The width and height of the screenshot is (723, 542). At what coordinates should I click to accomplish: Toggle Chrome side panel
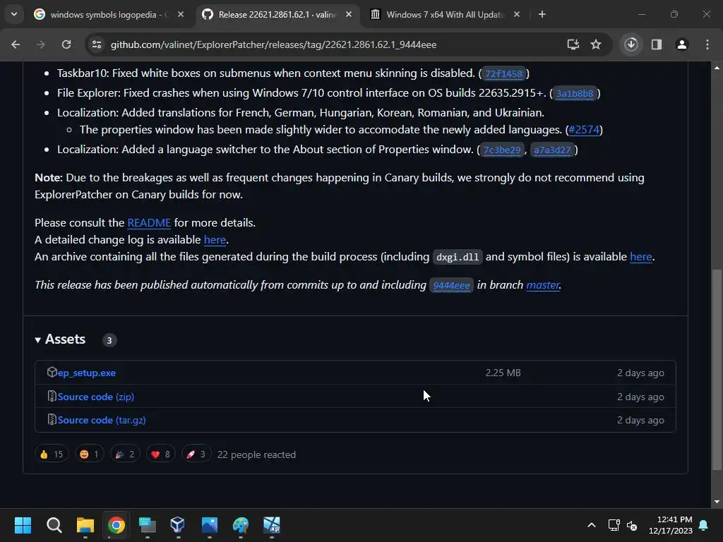tap(657, 44)
